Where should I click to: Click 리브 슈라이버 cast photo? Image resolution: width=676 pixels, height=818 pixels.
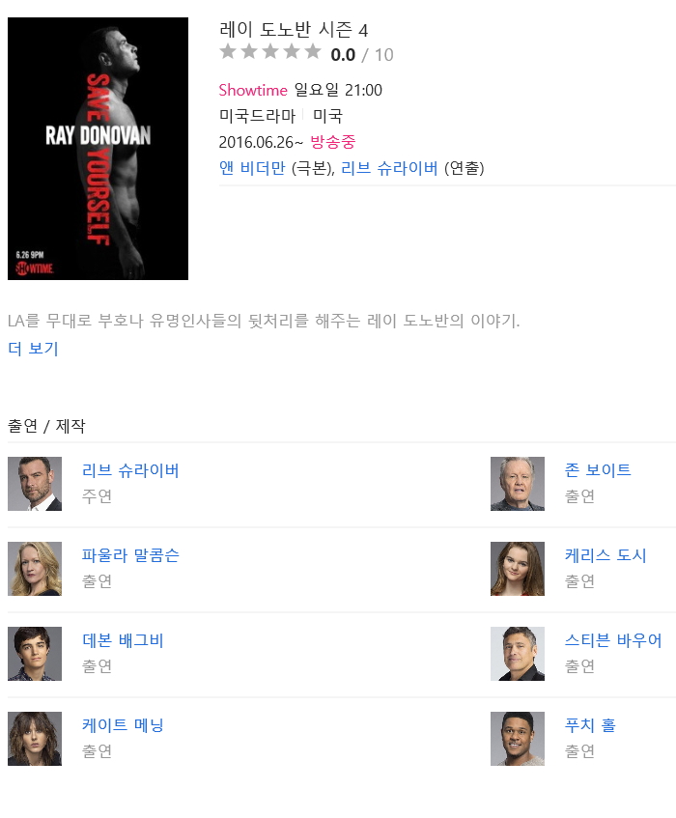[x=35, y=484]
